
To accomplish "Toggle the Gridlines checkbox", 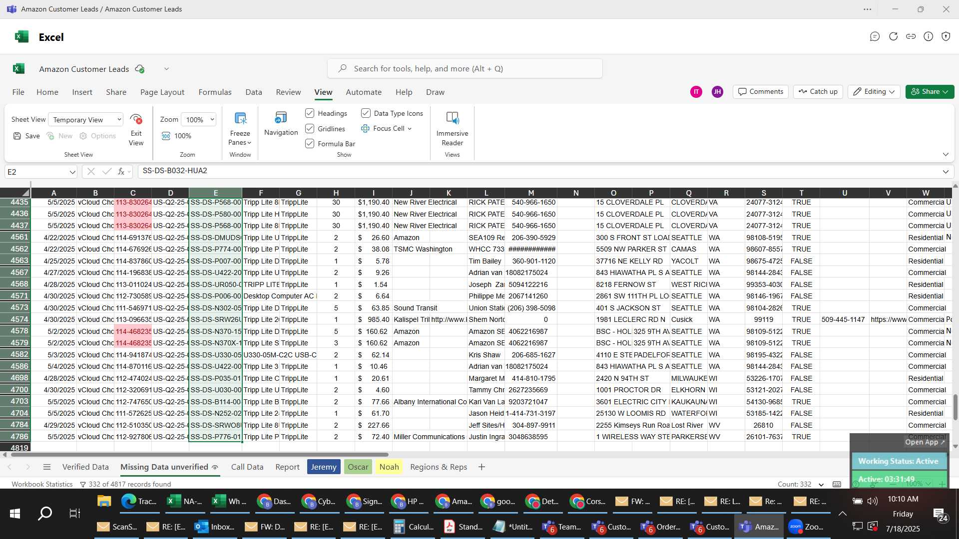I will pos(310,129).
